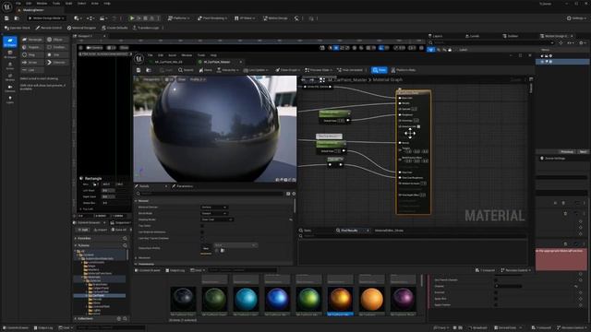The width and height of the screenshot is (591, 332).
Task: Click Platform Stats in Material Editor
Action: point(404,70)
